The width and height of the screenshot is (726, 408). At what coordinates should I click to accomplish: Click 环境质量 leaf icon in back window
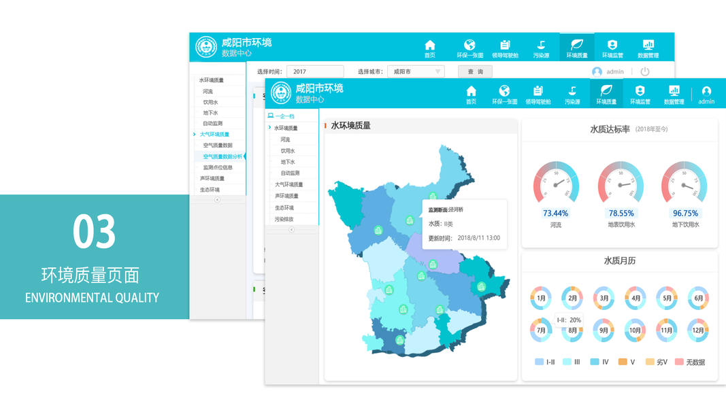coord(577,44)
